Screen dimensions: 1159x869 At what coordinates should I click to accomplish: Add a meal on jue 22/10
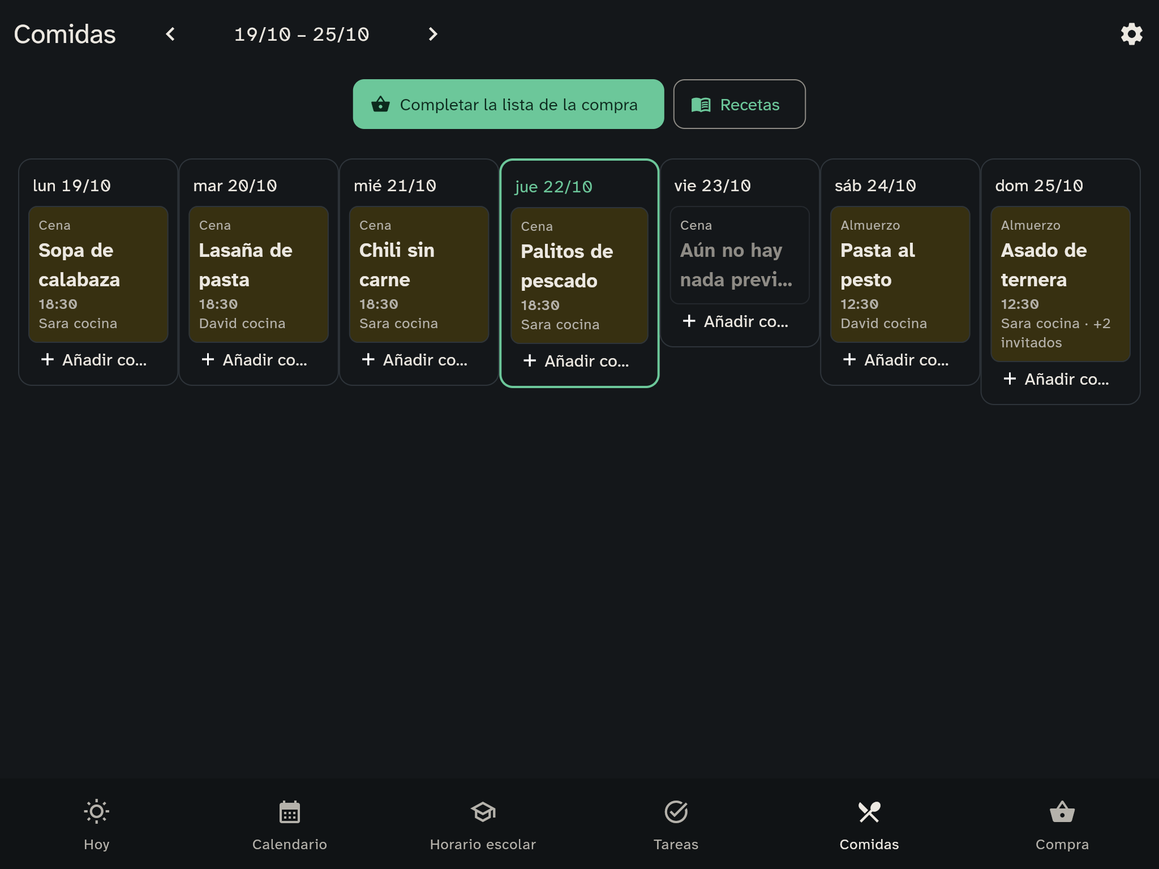click(579, 361)
